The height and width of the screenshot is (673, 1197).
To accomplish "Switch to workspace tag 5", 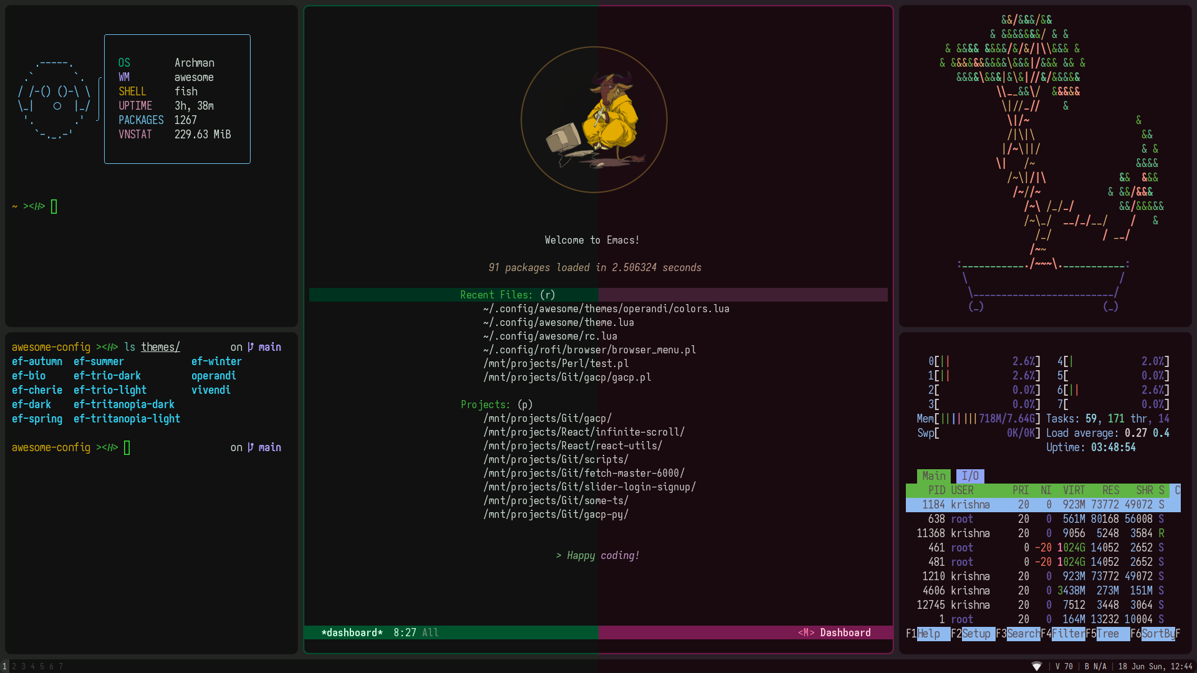I will click(42, 666).
